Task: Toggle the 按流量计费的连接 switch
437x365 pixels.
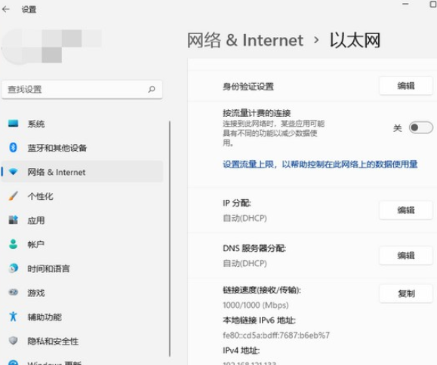Action: pyautogui.click(x=421, y=127)
